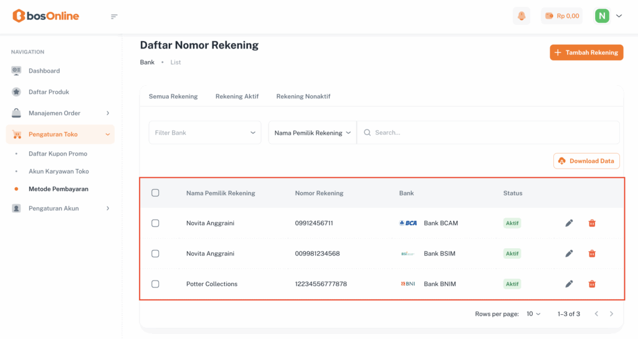Open the Filter Bank dropdown
Image resolution: width=638 pixels, height=339 pixels.
coord(204,132)
